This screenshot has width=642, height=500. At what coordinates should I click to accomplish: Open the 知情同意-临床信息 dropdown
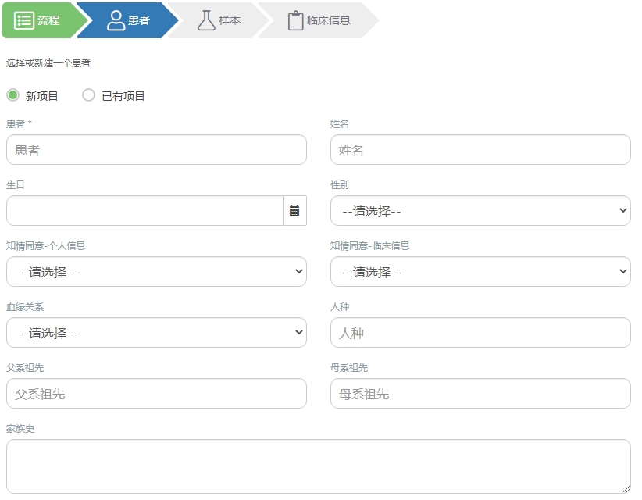[x=481, y=271]
